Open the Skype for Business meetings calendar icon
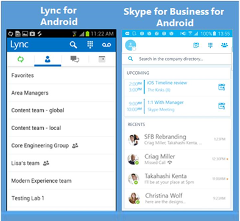 pyautogui.click(x=196, y=45)
